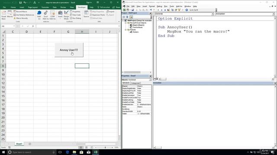Collapse the VBAProject tree node
The height and width of the screenshot is (155, 277).
(x=123, y=21)
